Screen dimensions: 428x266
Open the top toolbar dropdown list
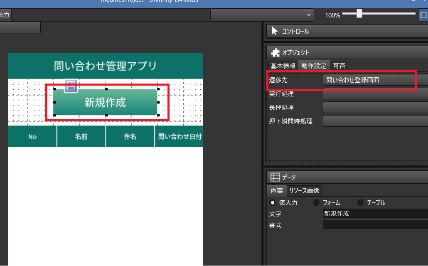[262, 15]
